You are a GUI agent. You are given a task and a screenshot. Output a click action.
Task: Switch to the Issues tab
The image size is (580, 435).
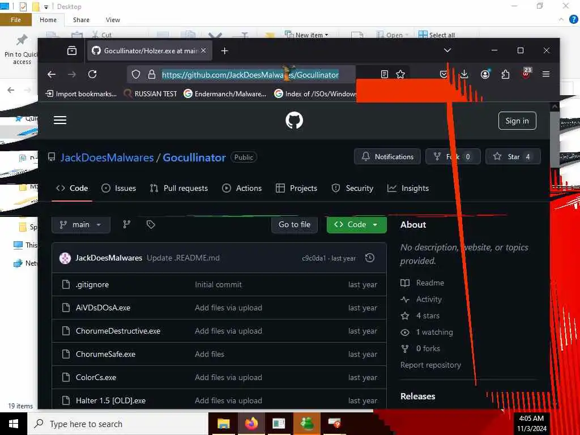click(119, 188)
